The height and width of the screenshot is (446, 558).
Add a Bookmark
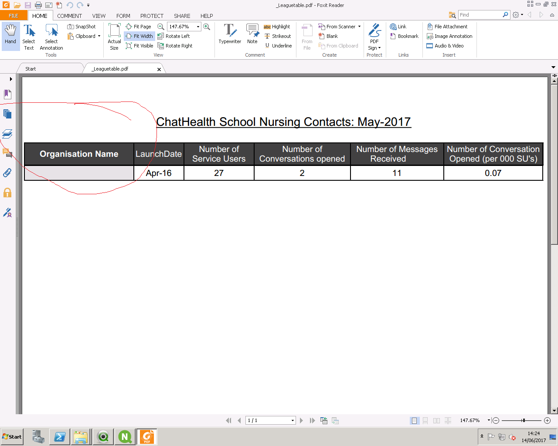(x=404, y=36)
